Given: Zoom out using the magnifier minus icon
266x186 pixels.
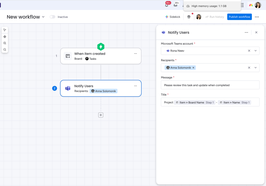Looking at the screenshot, I should coord(5,49).
